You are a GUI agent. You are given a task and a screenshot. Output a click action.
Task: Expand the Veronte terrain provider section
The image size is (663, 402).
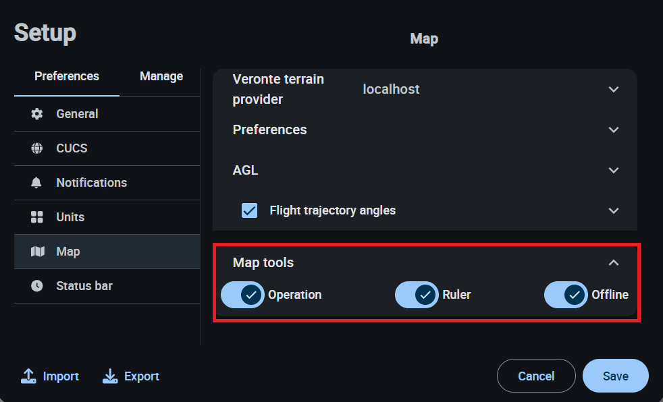point(613,89)
